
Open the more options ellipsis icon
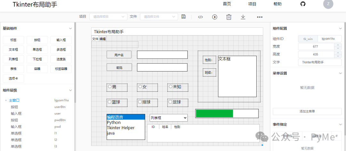[260, 17]
